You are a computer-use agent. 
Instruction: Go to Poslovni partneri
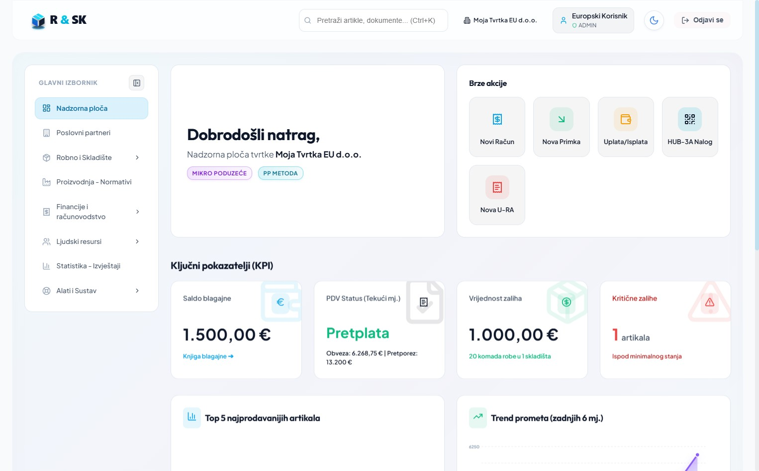click(x=92, y=133)
